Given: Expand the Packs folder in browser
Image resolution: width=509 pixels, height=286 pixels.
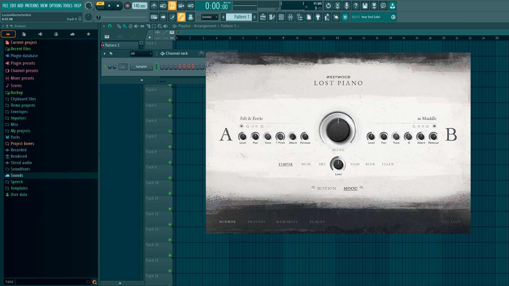Looking at the screenshot, I should [15, 137].
